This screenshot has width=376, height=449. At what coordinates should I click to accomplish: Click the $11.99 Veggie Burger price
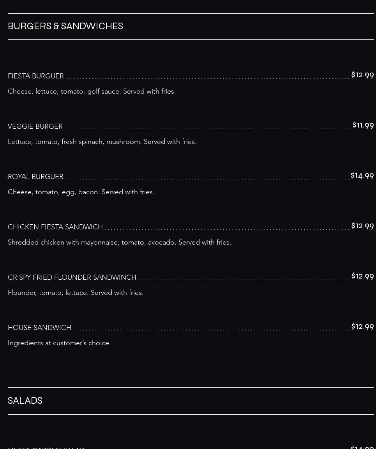pyautogui.click(x=363, y=125)
